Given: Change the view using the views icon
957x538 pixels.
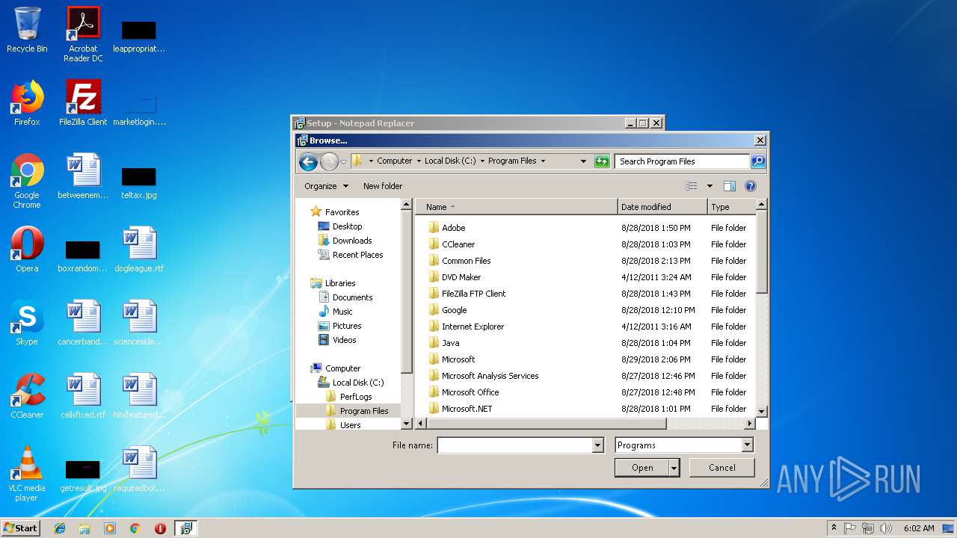Looking at the screenshot, I should (692, 186).
